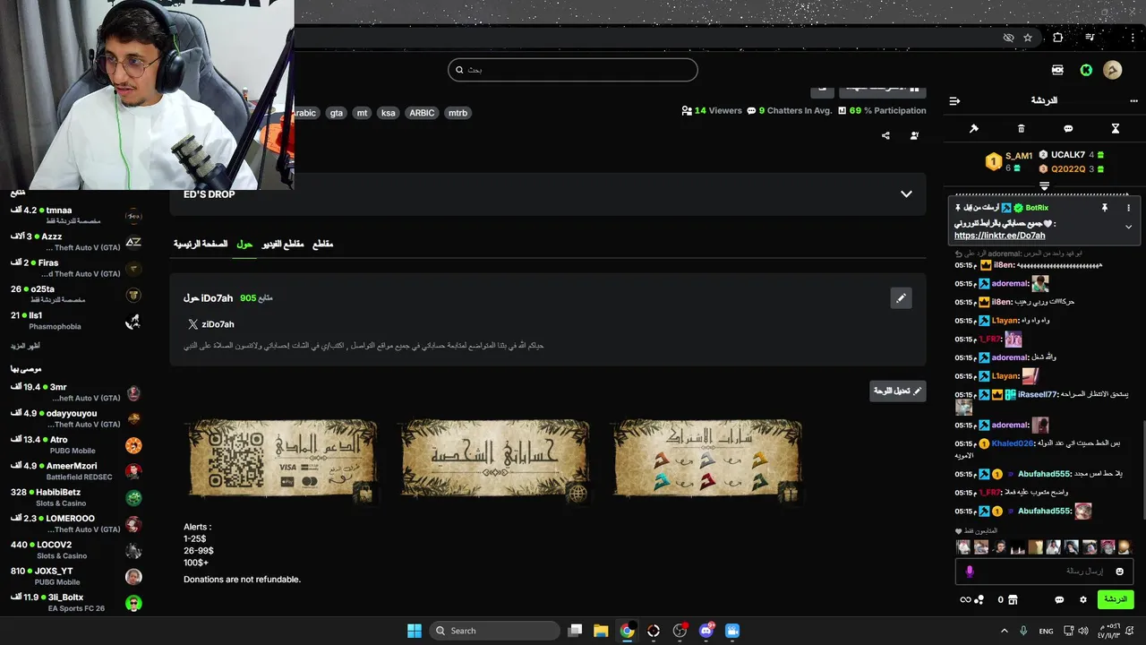This screenshot has height=645, width=1146.
Task: Open the chat three-dot options
Action: [x=1133, y=101]
